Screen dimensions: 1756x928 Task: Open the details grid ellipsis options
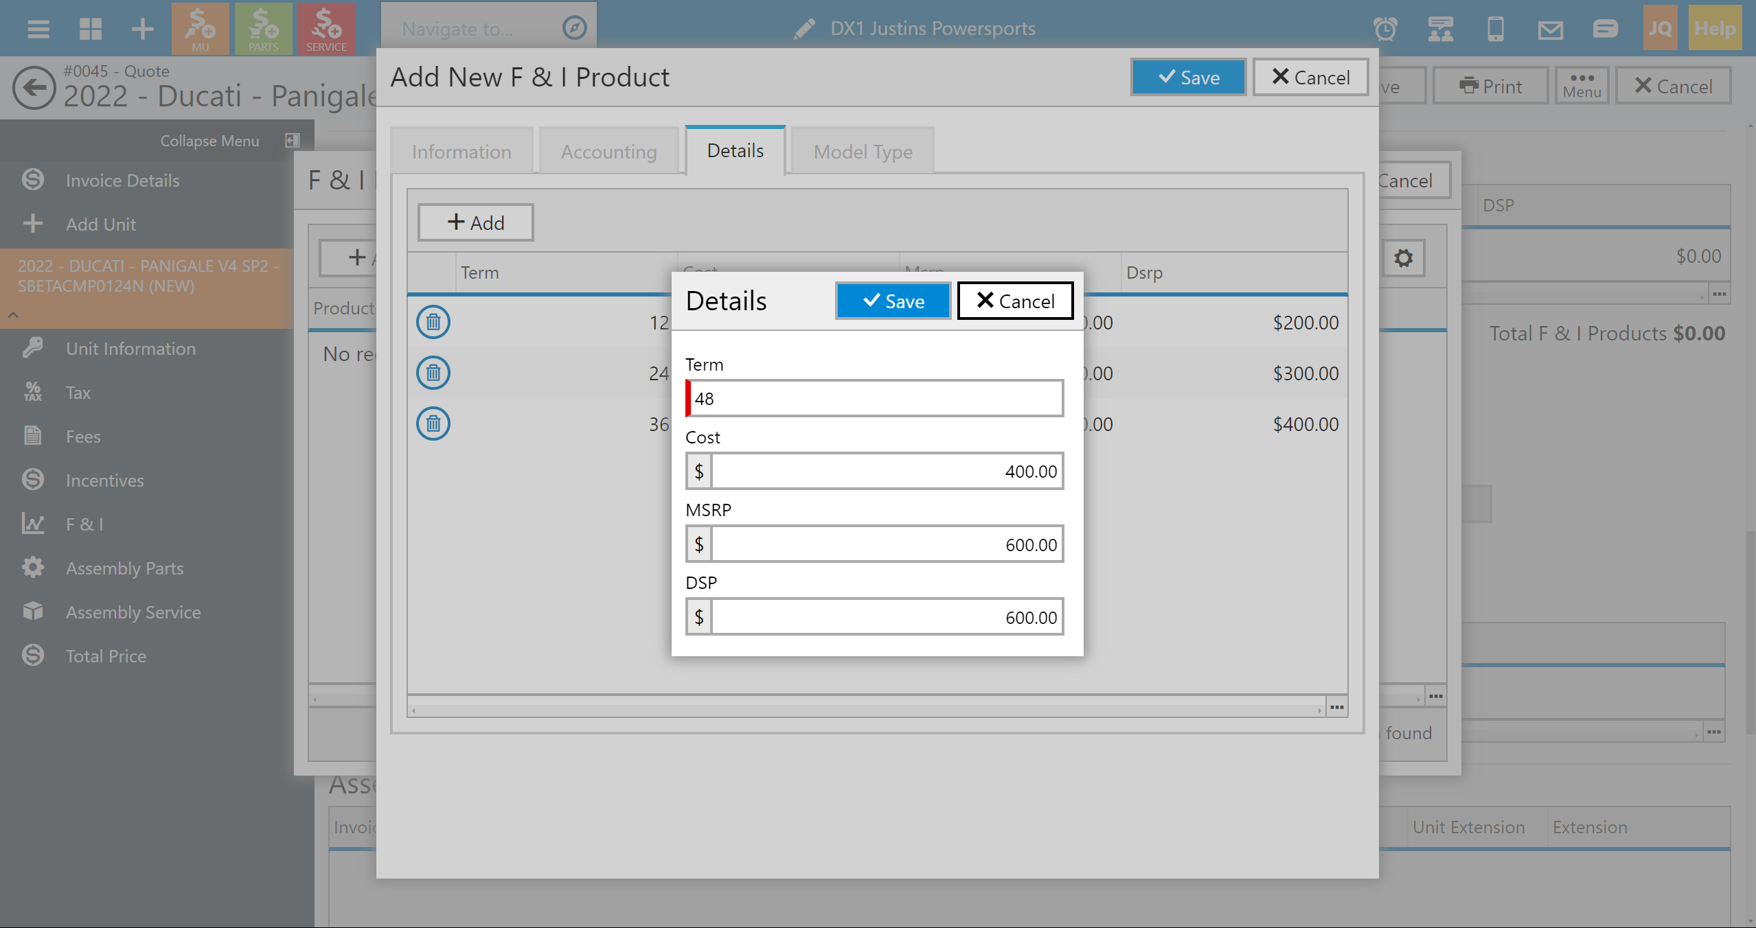click(1336, 707)
